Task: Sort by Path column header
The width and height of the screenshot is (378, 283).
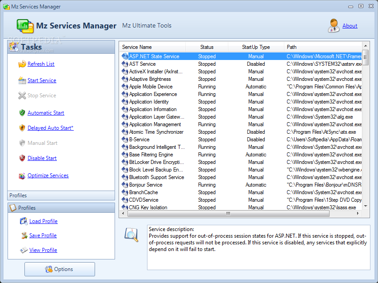Action: 323,47
